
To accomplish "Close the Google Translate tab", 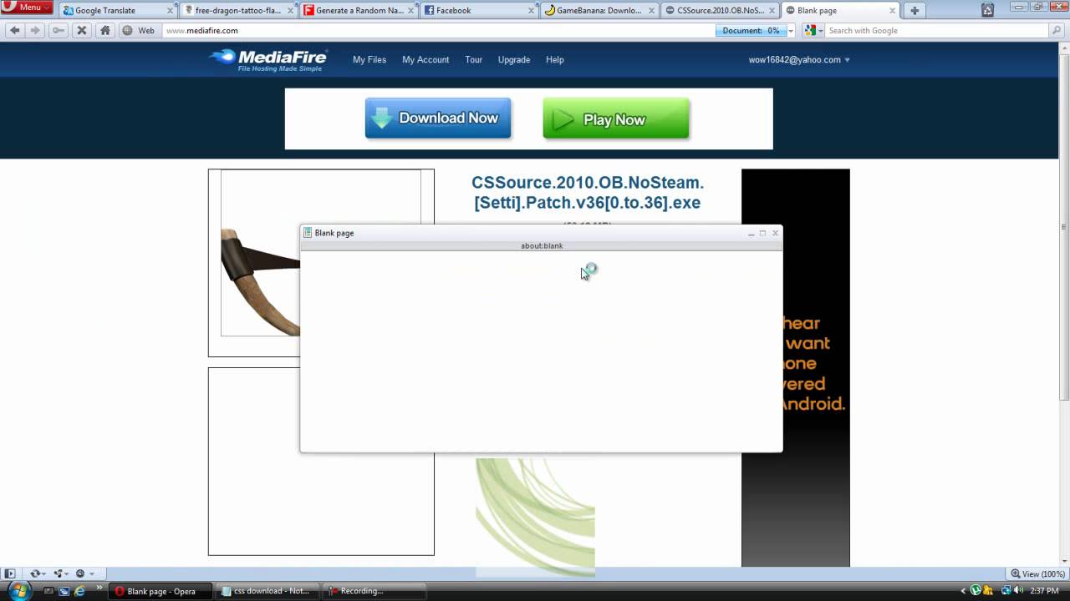I will click(x=170, y=11).
